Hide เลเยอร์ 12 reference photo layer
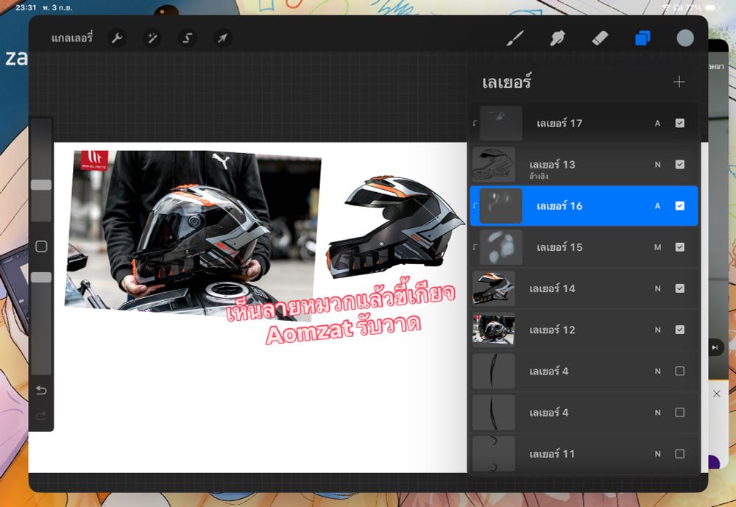The height and width of the screenshot is (507, 736). coord(679,330)
